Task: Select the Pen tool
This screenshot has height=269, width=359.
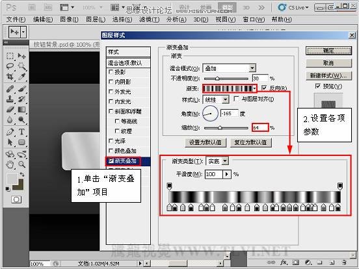Action: tap(10, 132)
